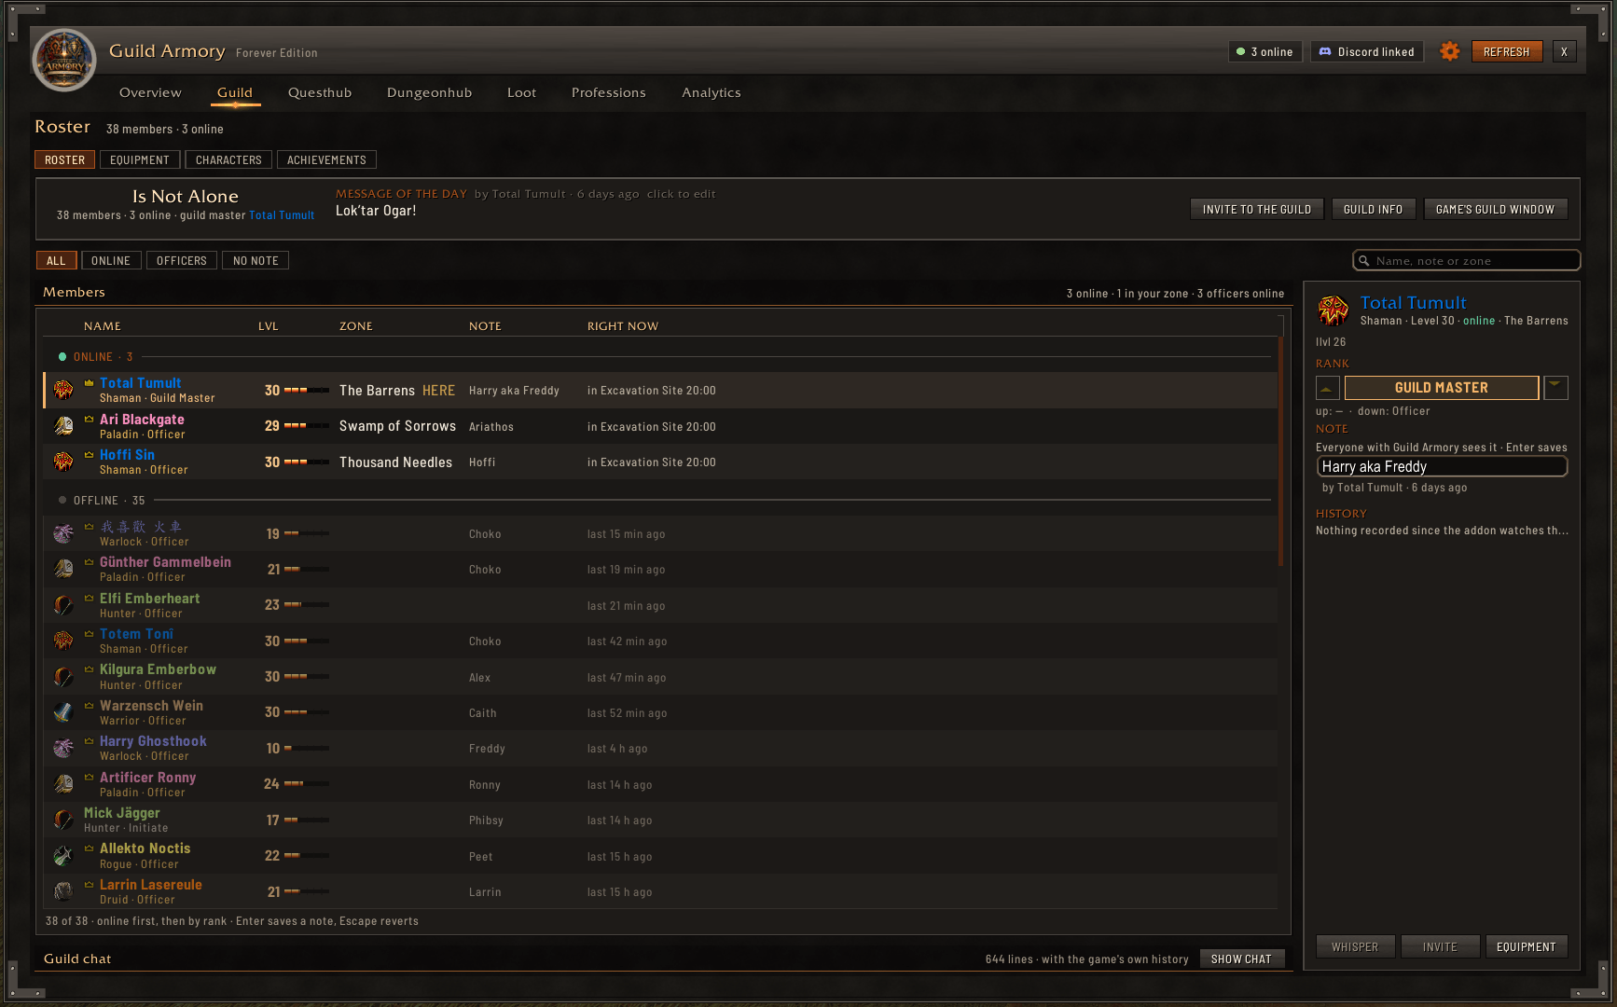Screen dimensions: 1617x1007
Task: Click Ari Blackgate's paladin class icon
Action: (63, 426)
